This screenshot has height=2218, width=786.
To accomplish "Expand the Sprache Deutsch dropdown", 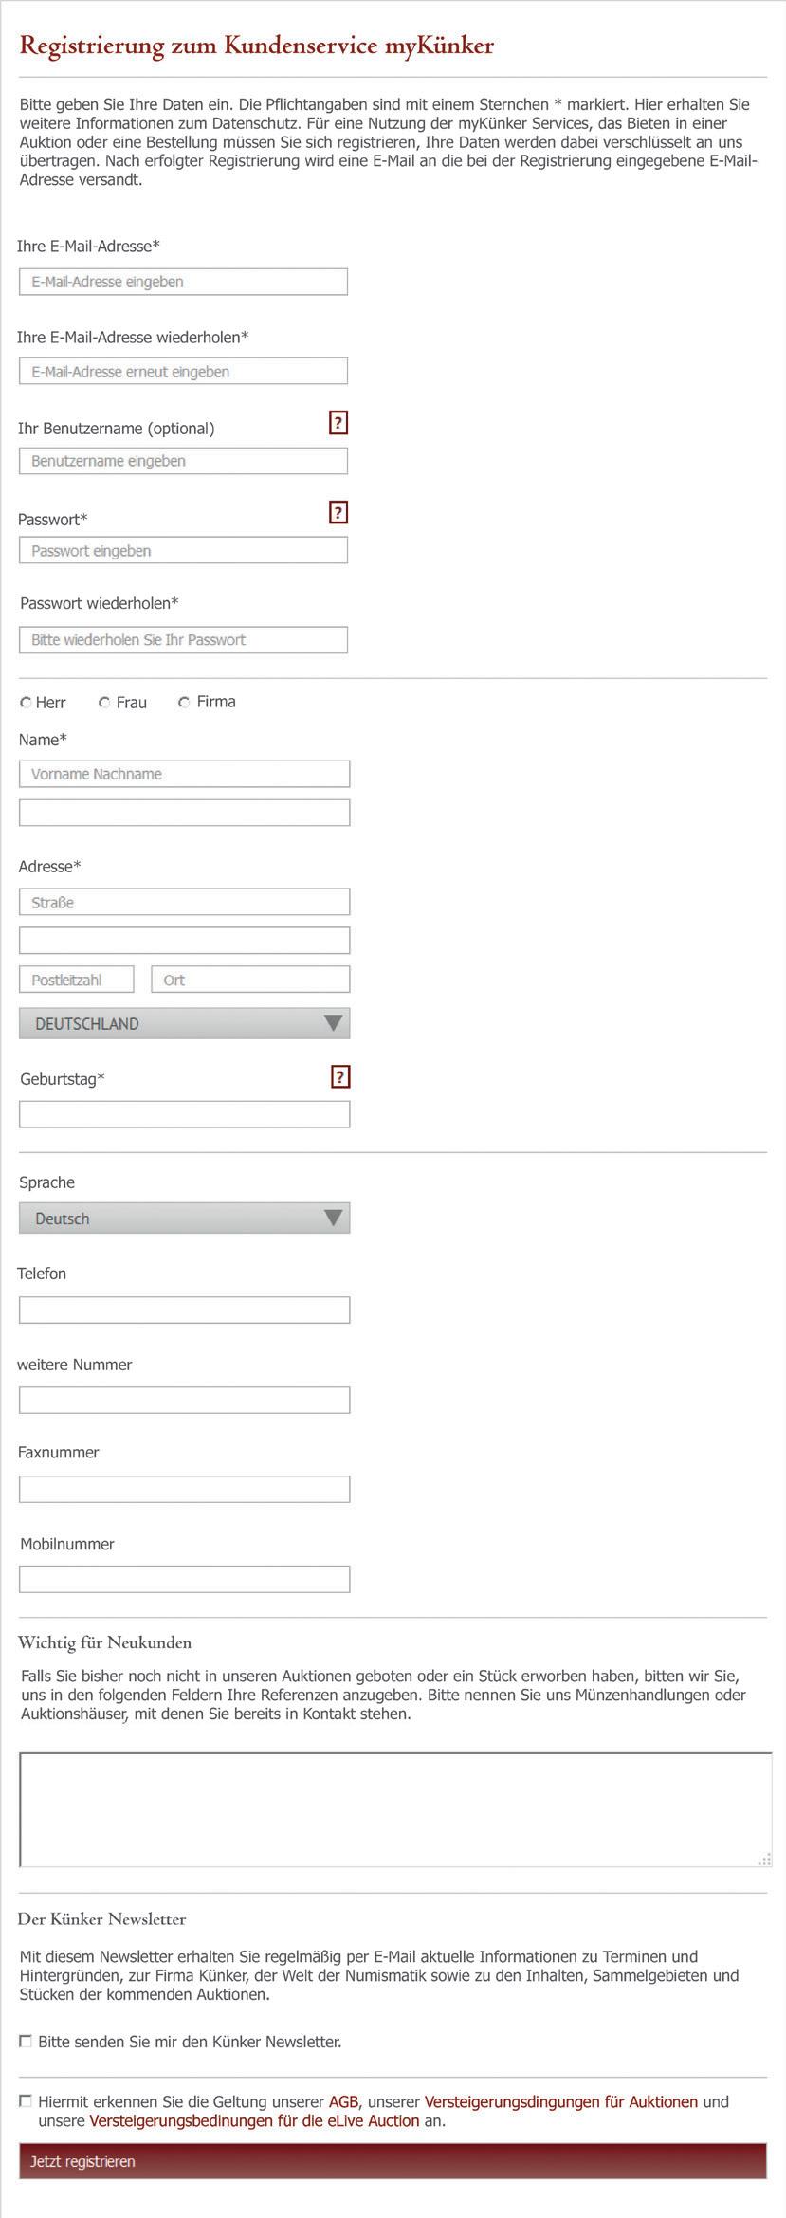I will tap(185, 1218).
